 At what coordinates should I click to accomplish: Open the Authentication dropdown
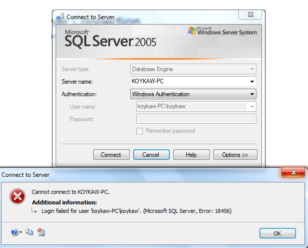point(193,94)
